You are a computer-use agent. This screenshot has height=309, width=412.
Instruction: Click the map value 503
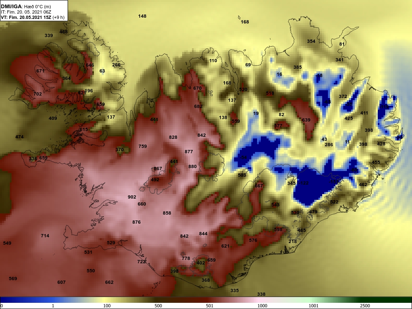(x=242, y=175)
